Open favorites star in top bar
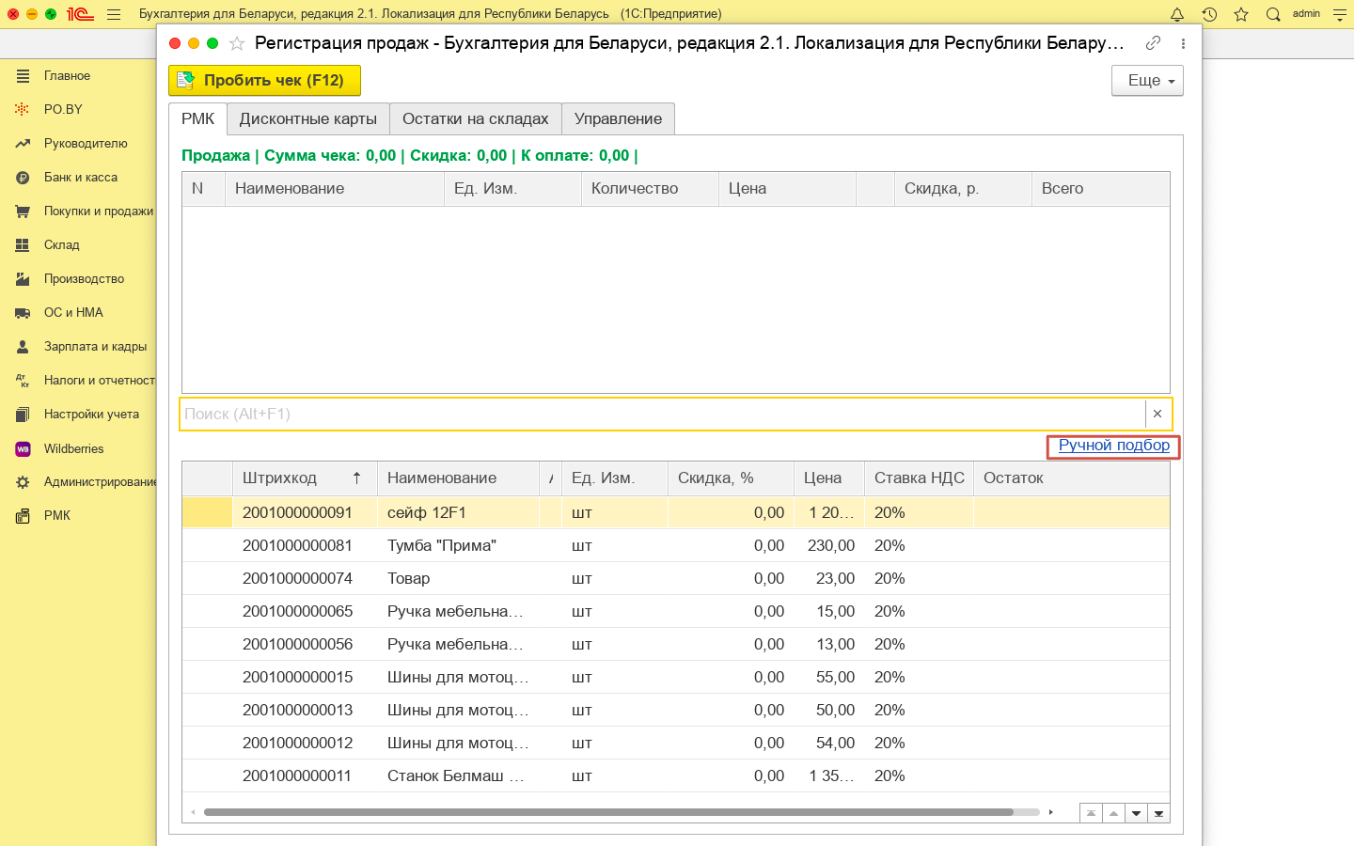Screen dimensions: 1354x846 click(1241, 14)
